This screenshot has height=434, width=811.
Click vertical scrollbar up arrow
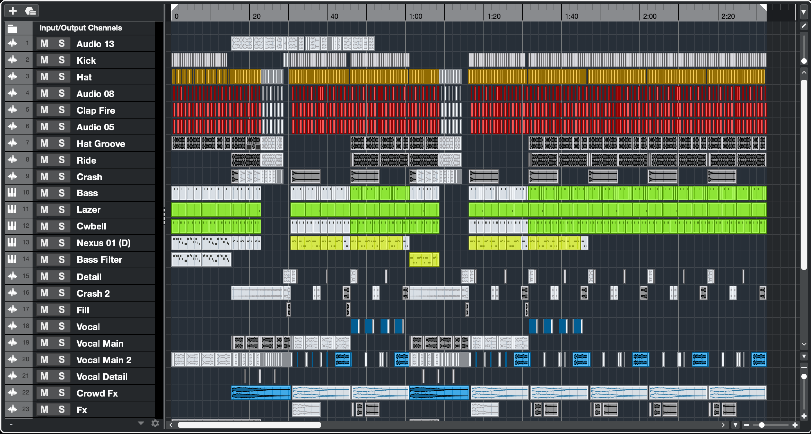804,73
